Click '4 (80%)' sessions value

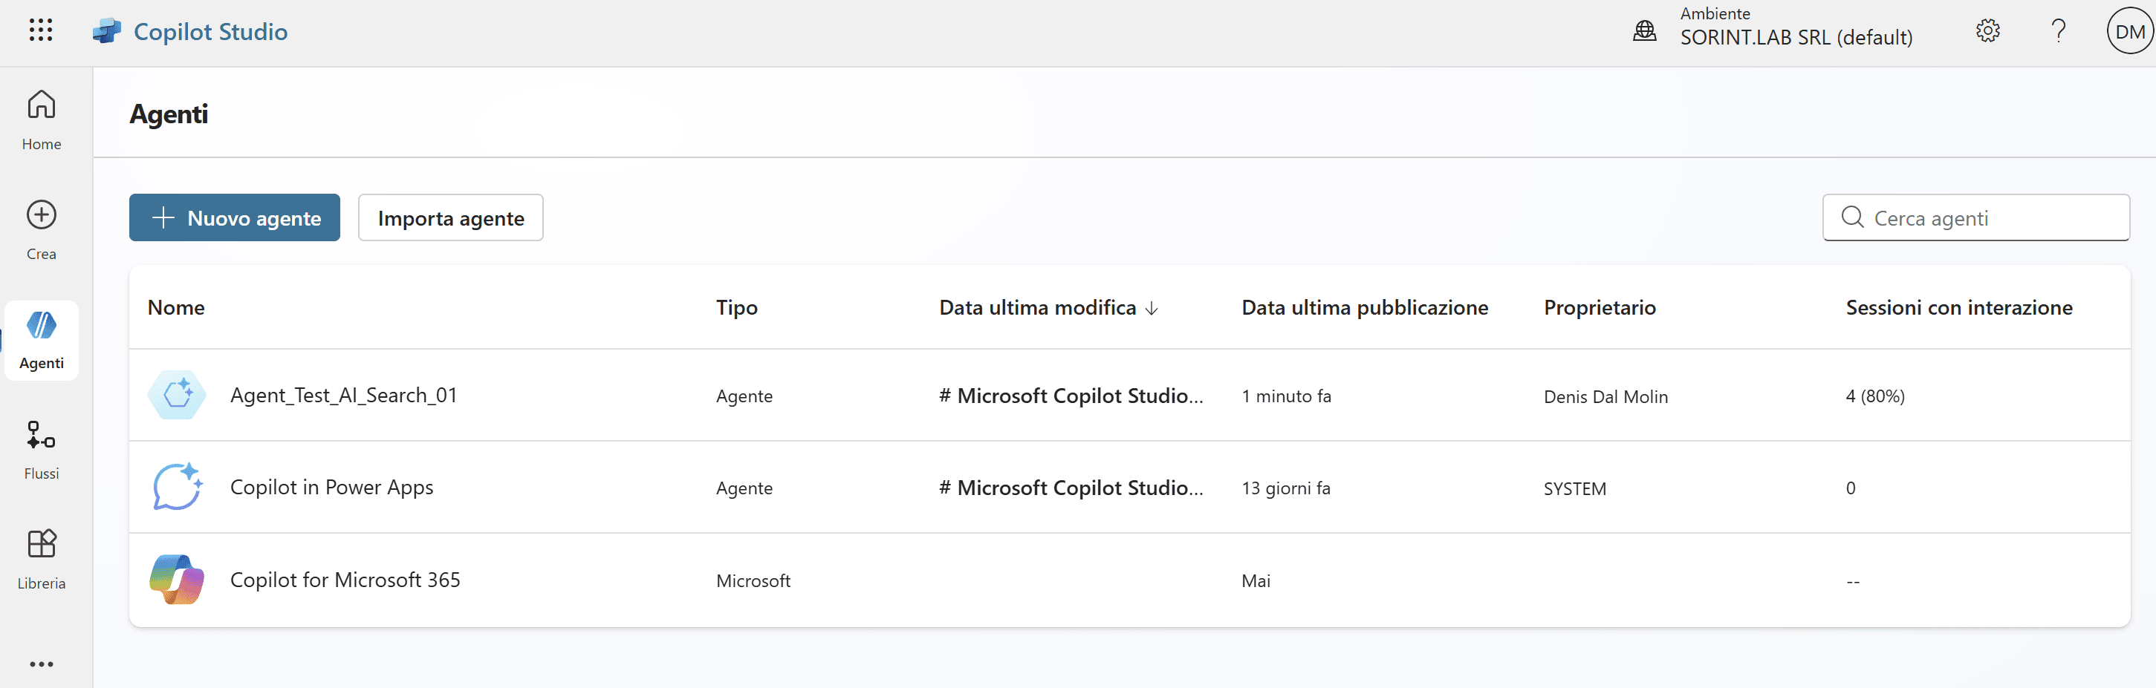pyautogui.click(x=1874, y=396)
